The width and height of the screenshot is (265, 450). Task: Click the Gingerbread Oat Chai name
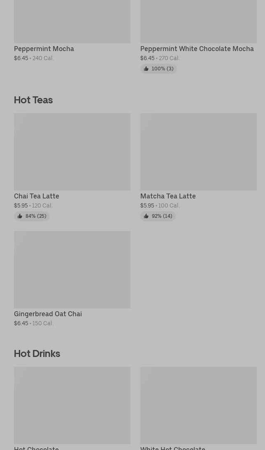pos(48,314)
